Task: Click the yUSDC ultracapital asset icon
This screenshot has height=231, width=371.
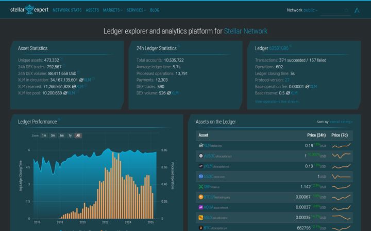Action: (201, 156)
